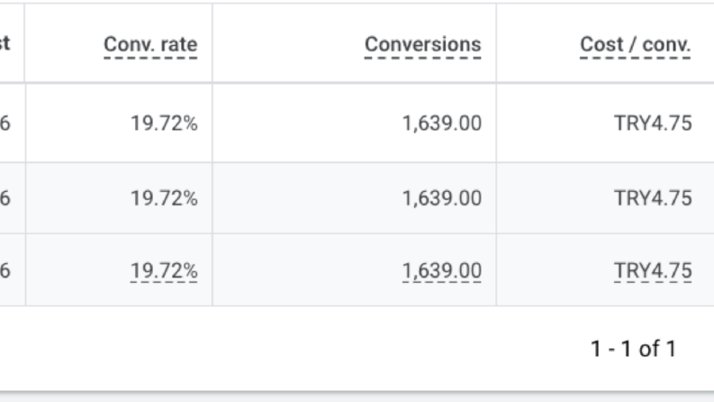The height and width of the screenshot is (402, 714).
Task: Select the cut-off Cost header ending in 'st'
Action: [x=5, y=44]
